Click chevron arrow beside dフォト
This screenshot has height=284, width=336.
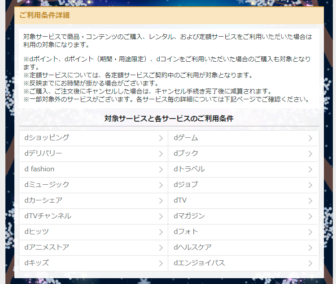(310, 232)
